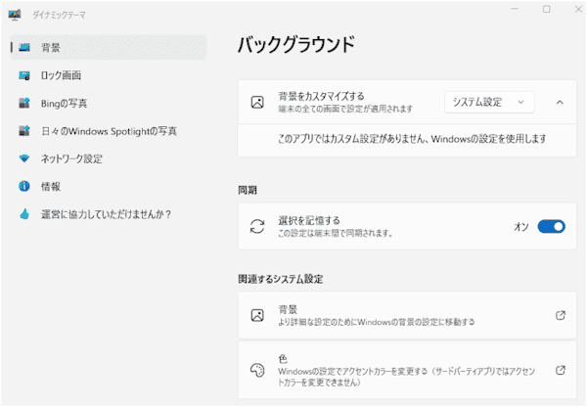Open external link icon on 背景 card

coord(560,315)
